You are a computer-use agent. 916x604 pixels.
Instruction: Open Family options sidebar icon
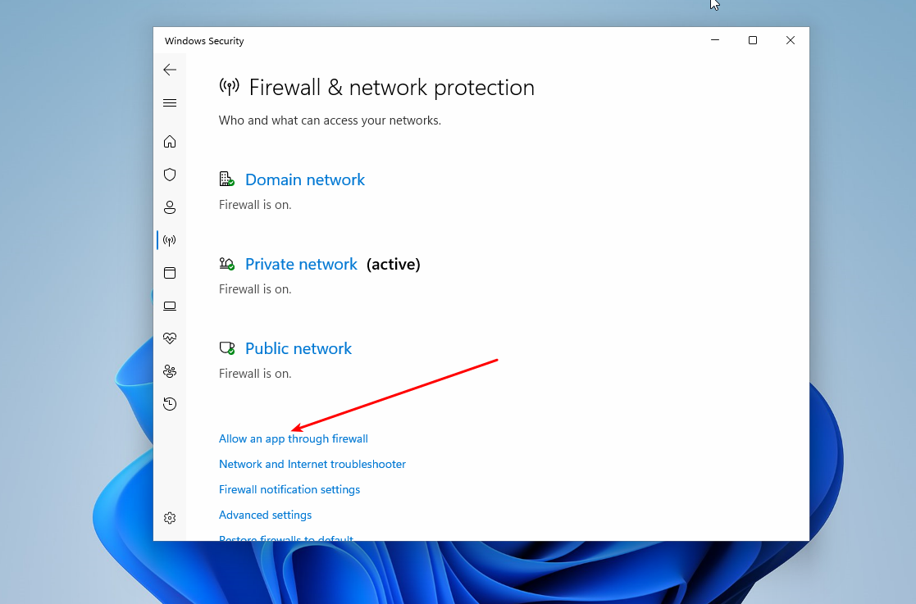(170, 371)
